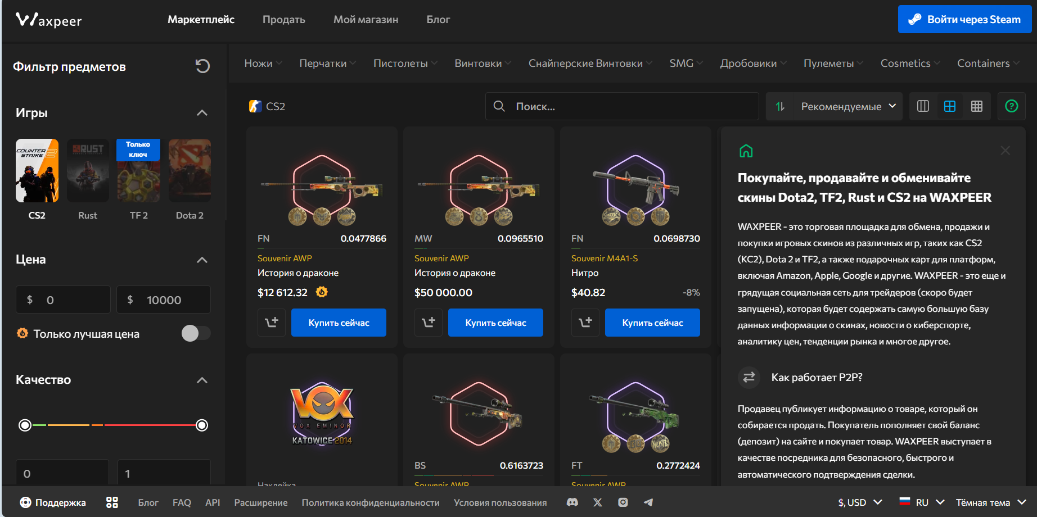The height and width of the screenshot is (517, 1037).
Task: Expand the Ножи category dropdown
Action: (263, 64)
